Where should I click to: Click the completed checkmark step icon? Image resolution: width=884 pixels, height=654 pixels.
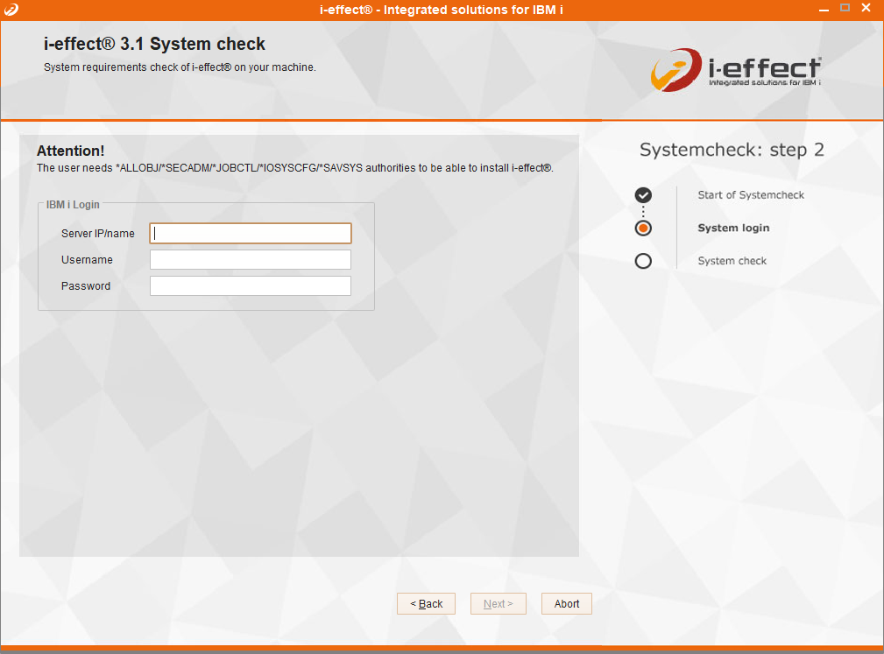(x=643, y=195)
